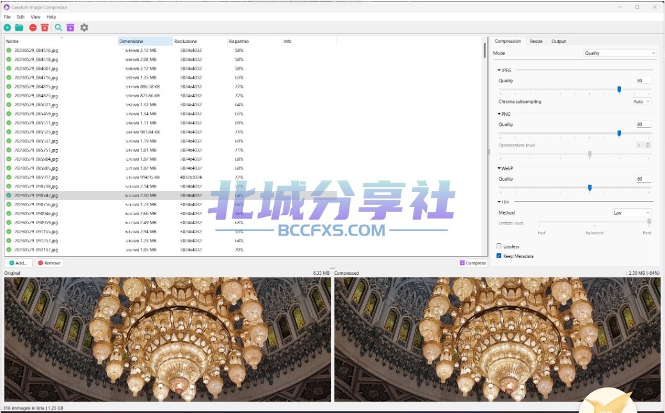This screenshot has height=413, width=665.
Task: Click the Add... button below the list
Action: (x=19, y=263)
